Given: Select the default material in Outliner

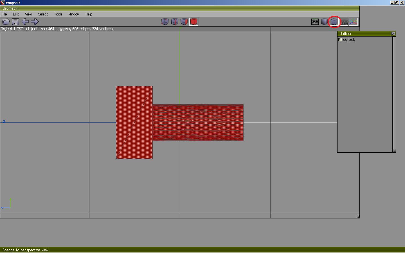Looking at the screenshot, I should coord(349,40).
